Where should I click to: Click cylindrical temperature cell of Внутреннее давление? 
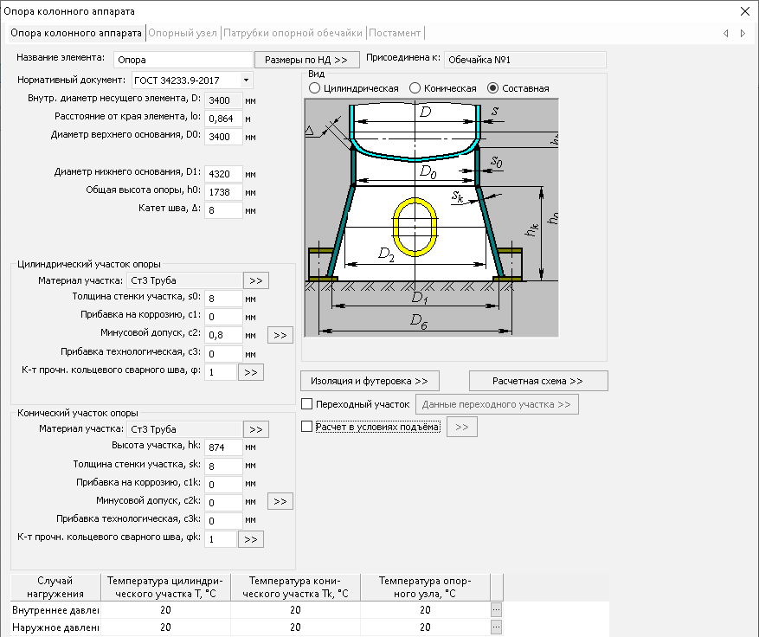(x=165, y=610)
